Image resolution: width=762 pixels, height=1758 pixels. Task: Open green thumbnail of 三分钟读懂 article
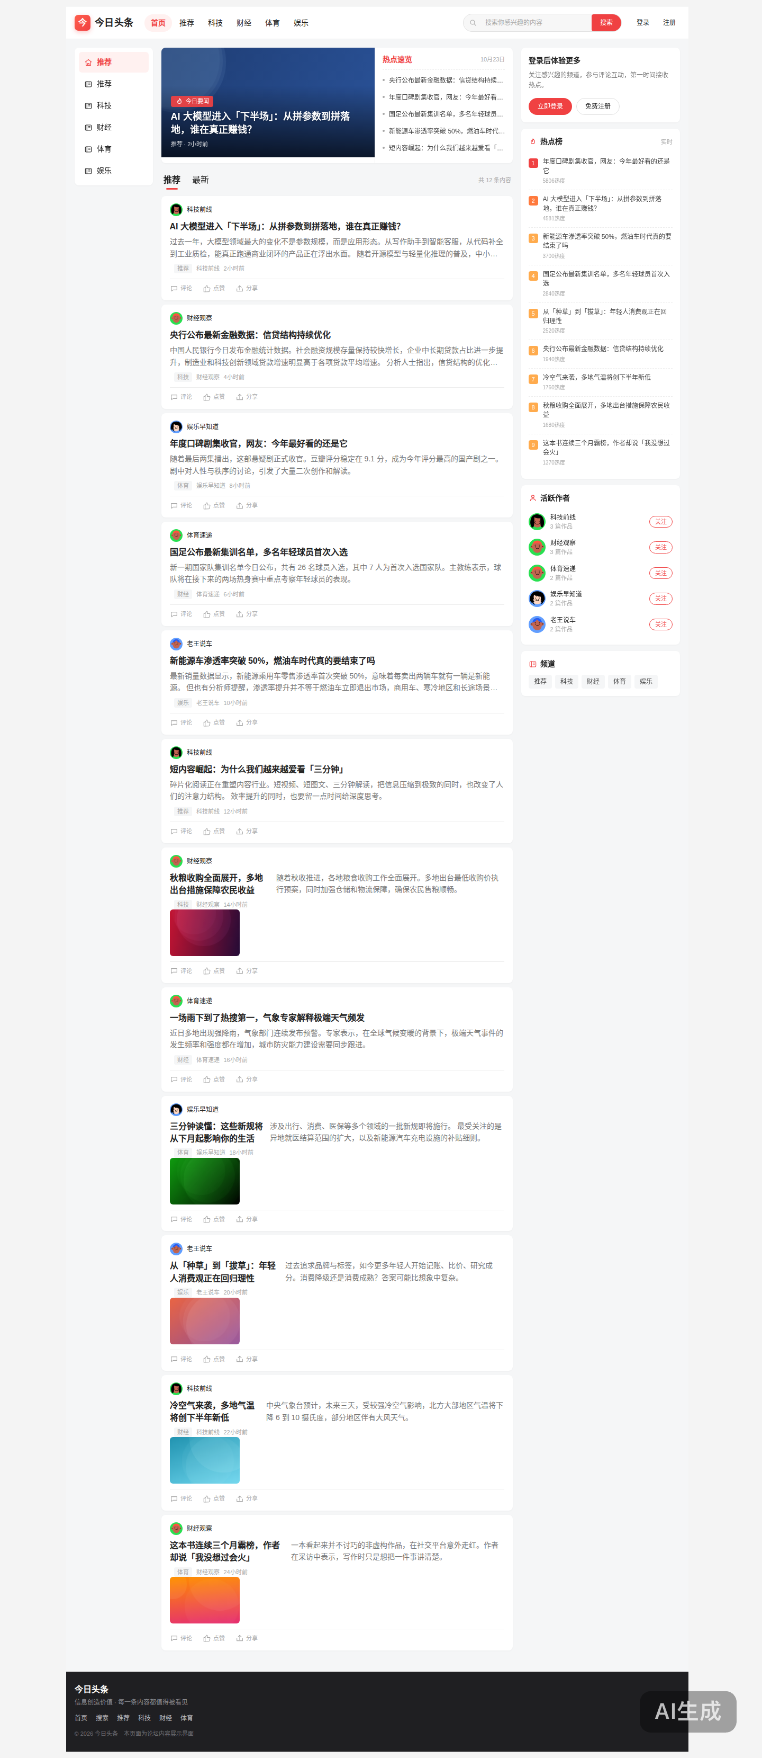pos(204,1181)
